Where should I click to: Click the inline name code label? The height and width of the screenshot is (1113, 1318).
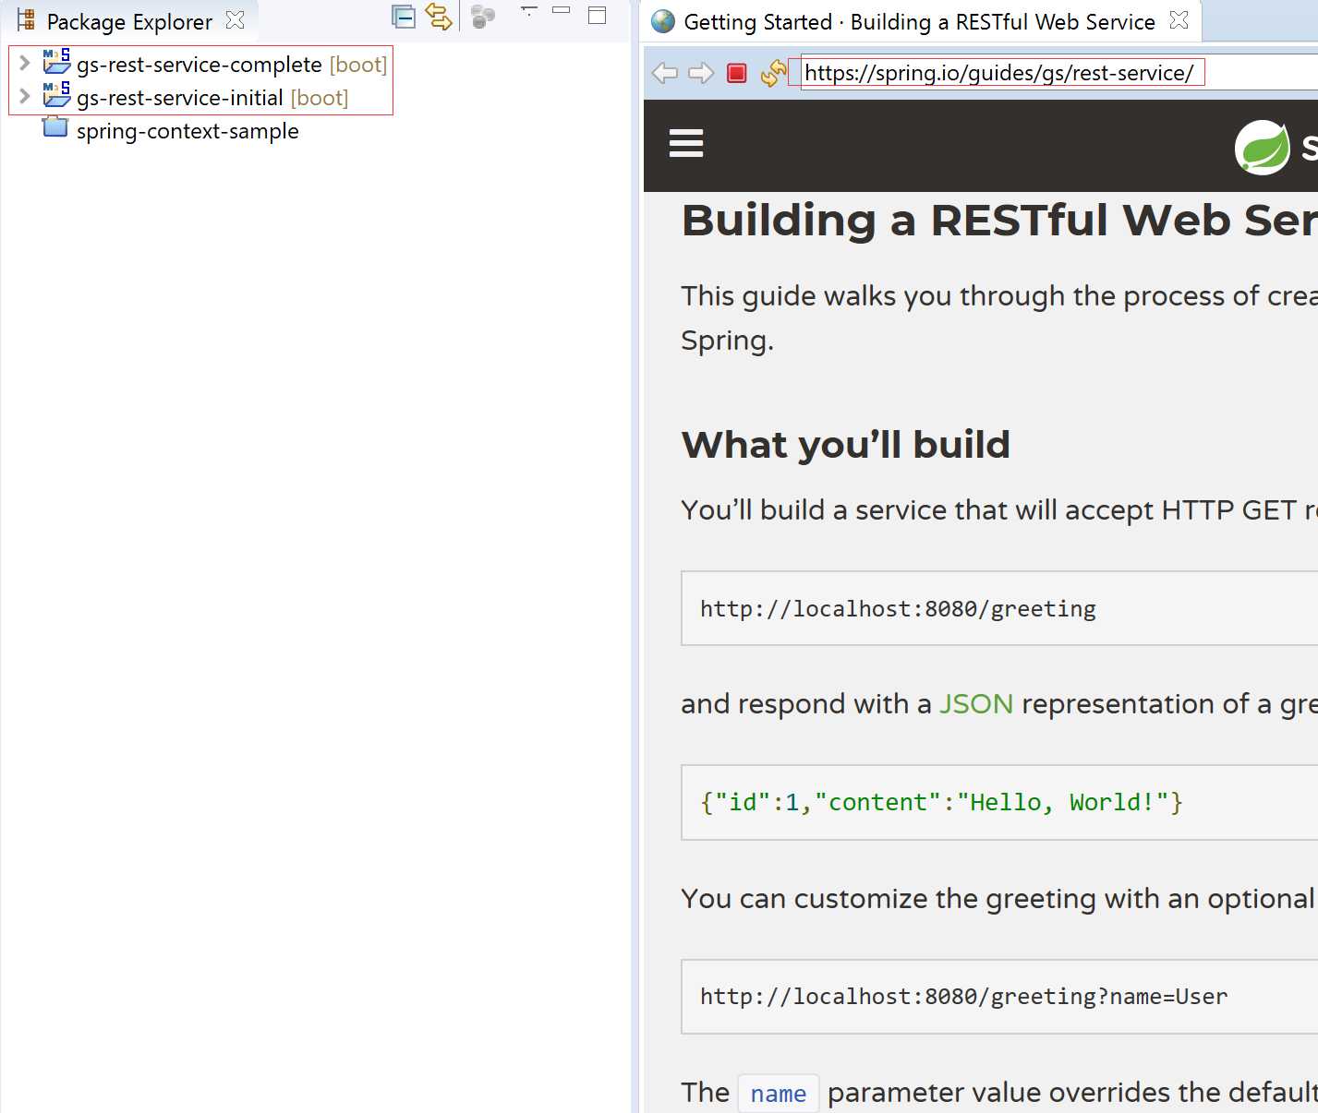coord(779,1094)
